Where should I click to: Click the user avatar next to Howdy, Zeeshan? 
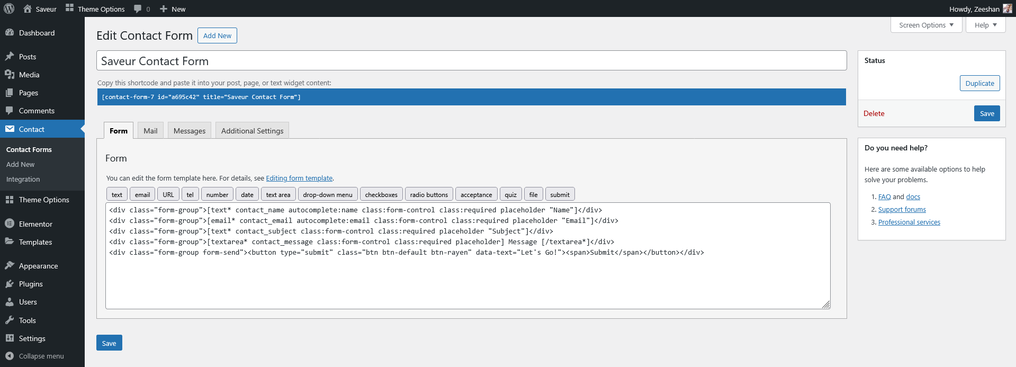[1007, 8]
